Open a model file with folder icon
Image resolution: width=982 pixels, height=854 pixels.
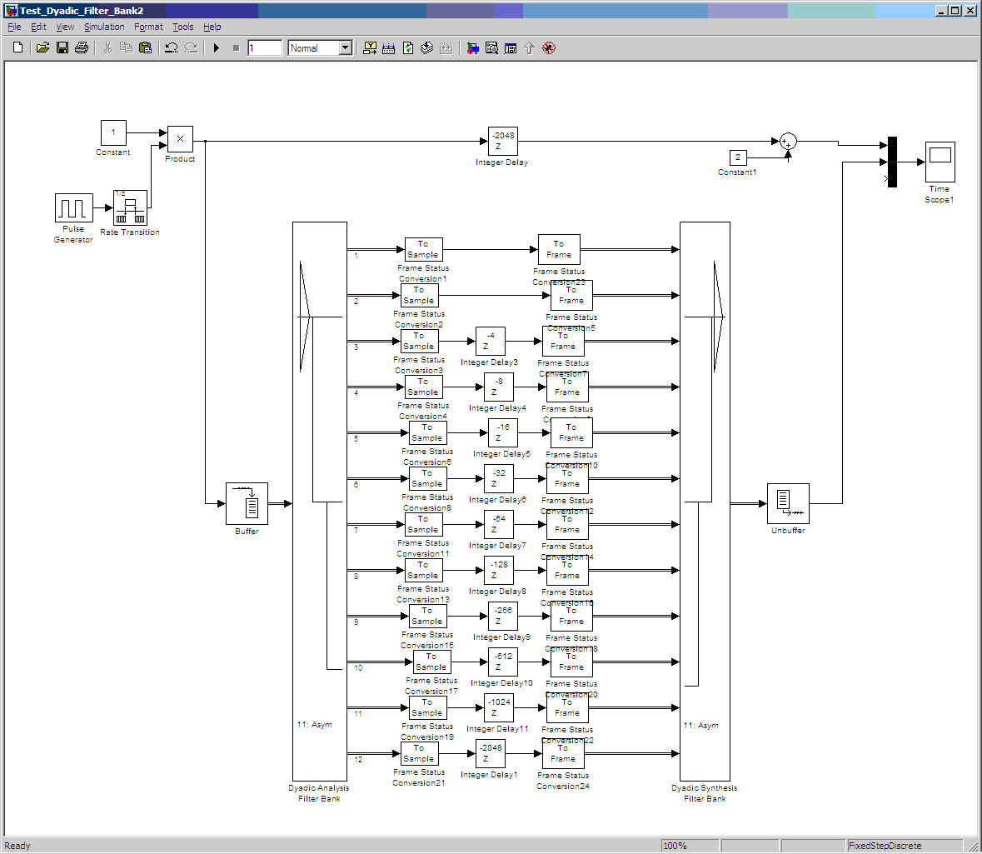[42, 48]
